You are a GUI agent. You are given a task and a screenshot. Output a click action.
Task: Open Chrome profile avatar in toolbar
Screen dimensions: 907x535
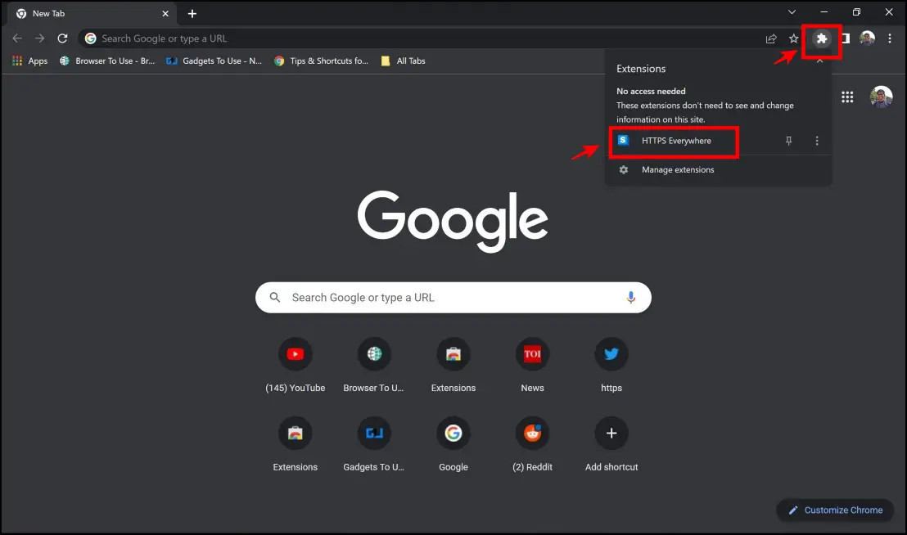(x=867, y=38)
